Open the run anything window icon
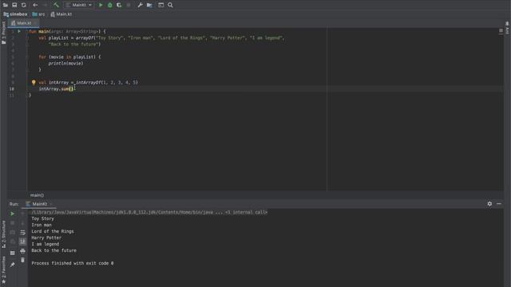This screenshot has width=511, height=287. tap(161, 5)
